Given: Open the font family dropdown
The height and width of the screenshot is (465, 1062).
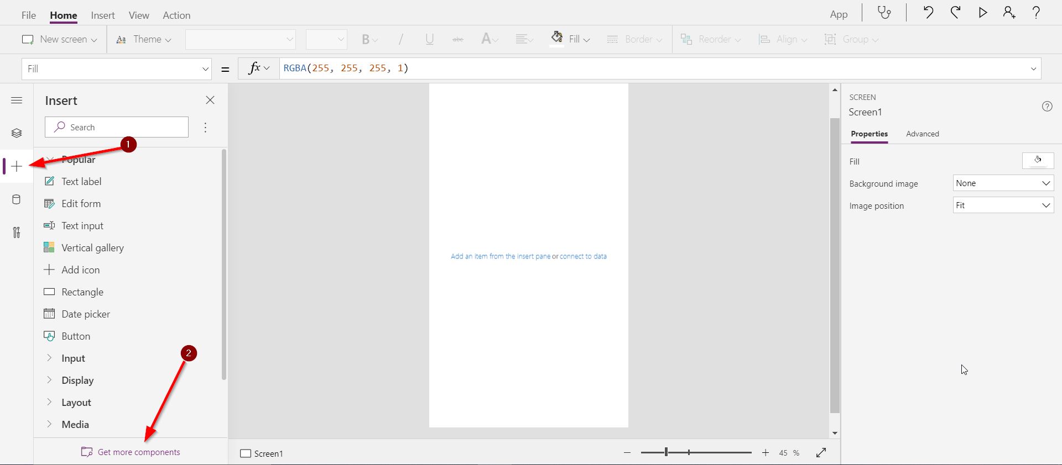Looking at the screenshot, I should point(241,39).
